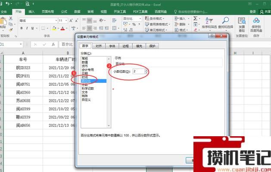Switch to the 页面布局 ribbon tab
Image resolution: width=271 pixels, height=172 pixels.
point(48,12)
